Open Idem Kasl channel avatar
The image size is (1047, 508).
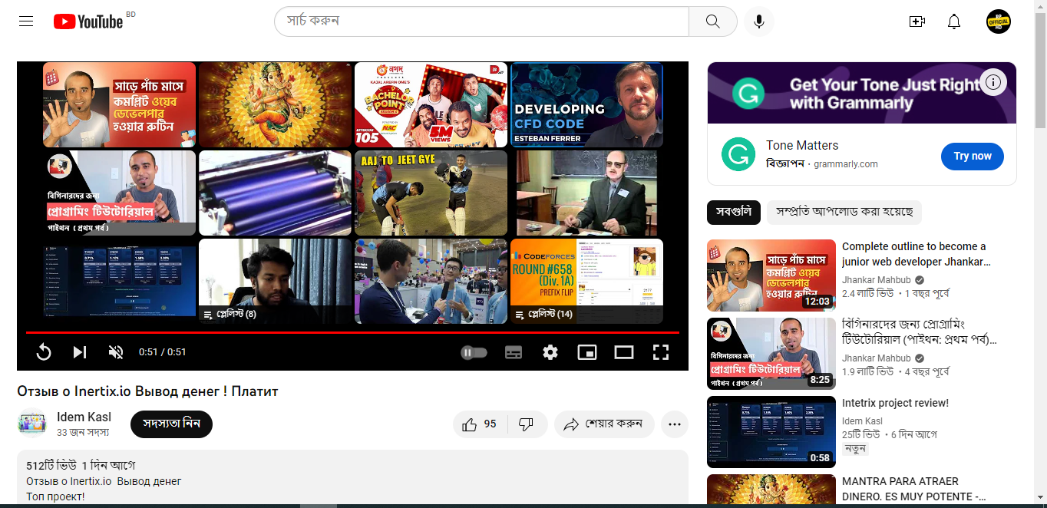tap(31, 424)
